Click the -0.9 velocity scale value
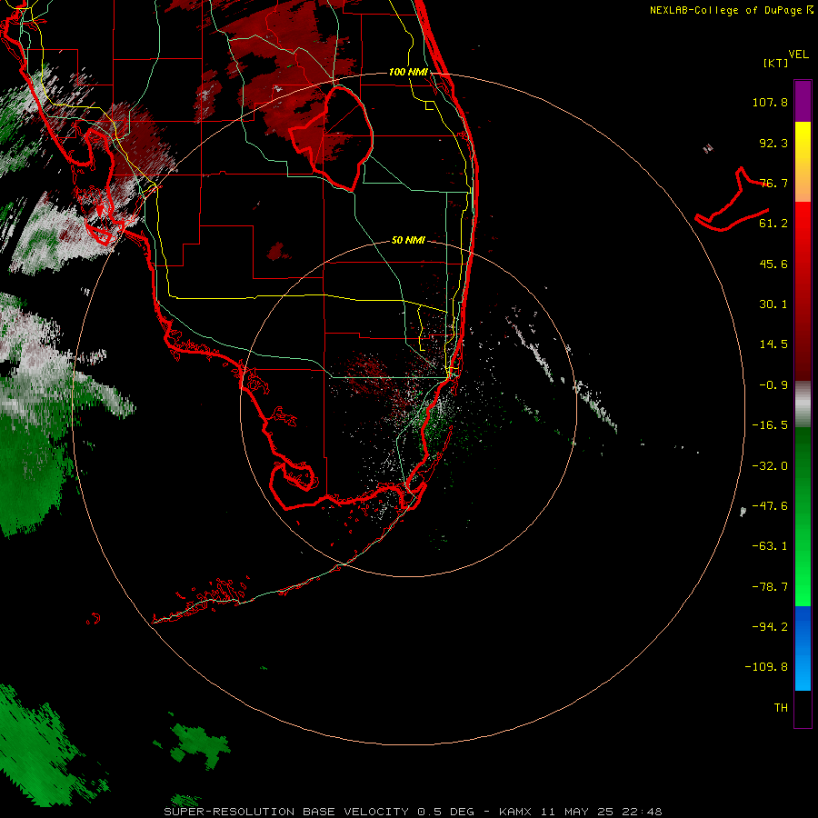Screen dimensions: 818x818 pyautogui.click(x=773, y=385)
